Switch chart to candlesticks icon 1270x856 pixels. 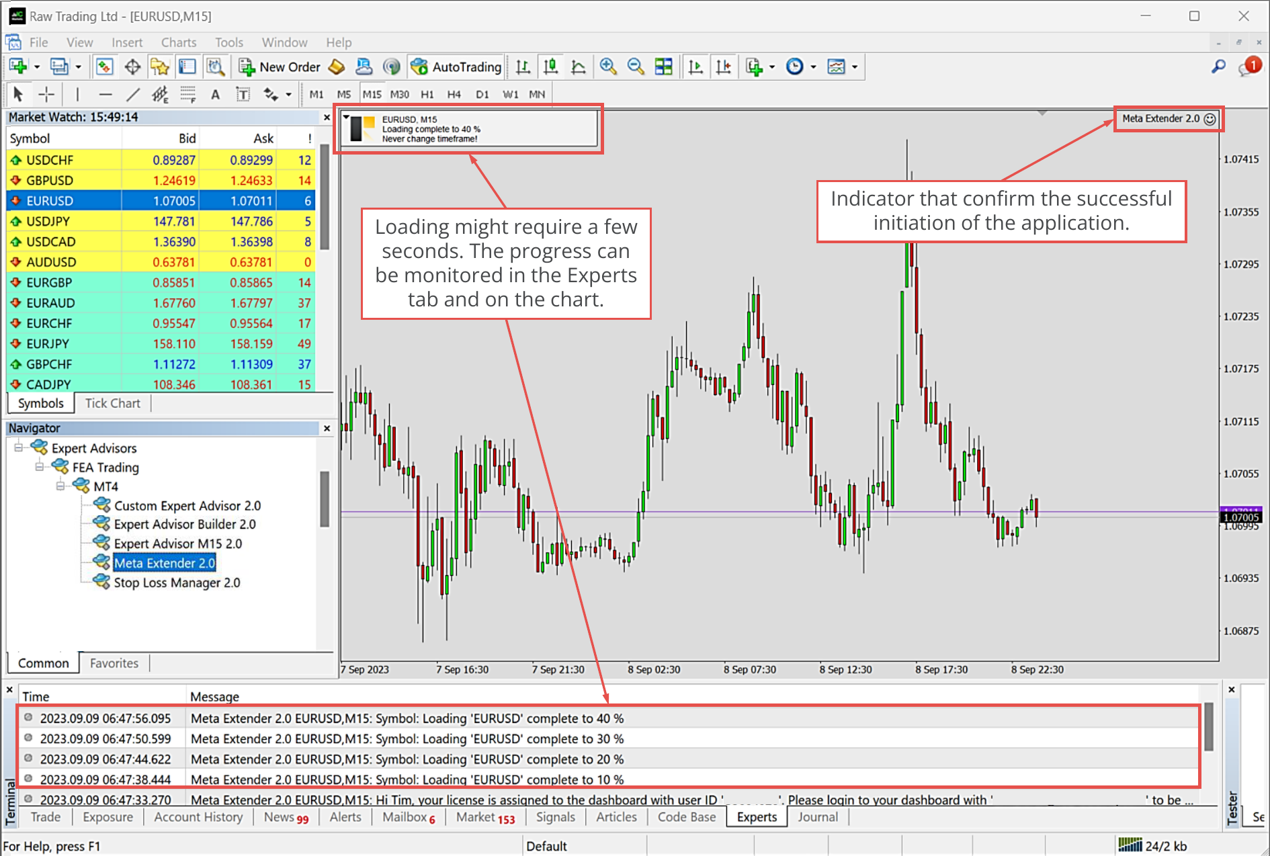(x=550, y=67)
